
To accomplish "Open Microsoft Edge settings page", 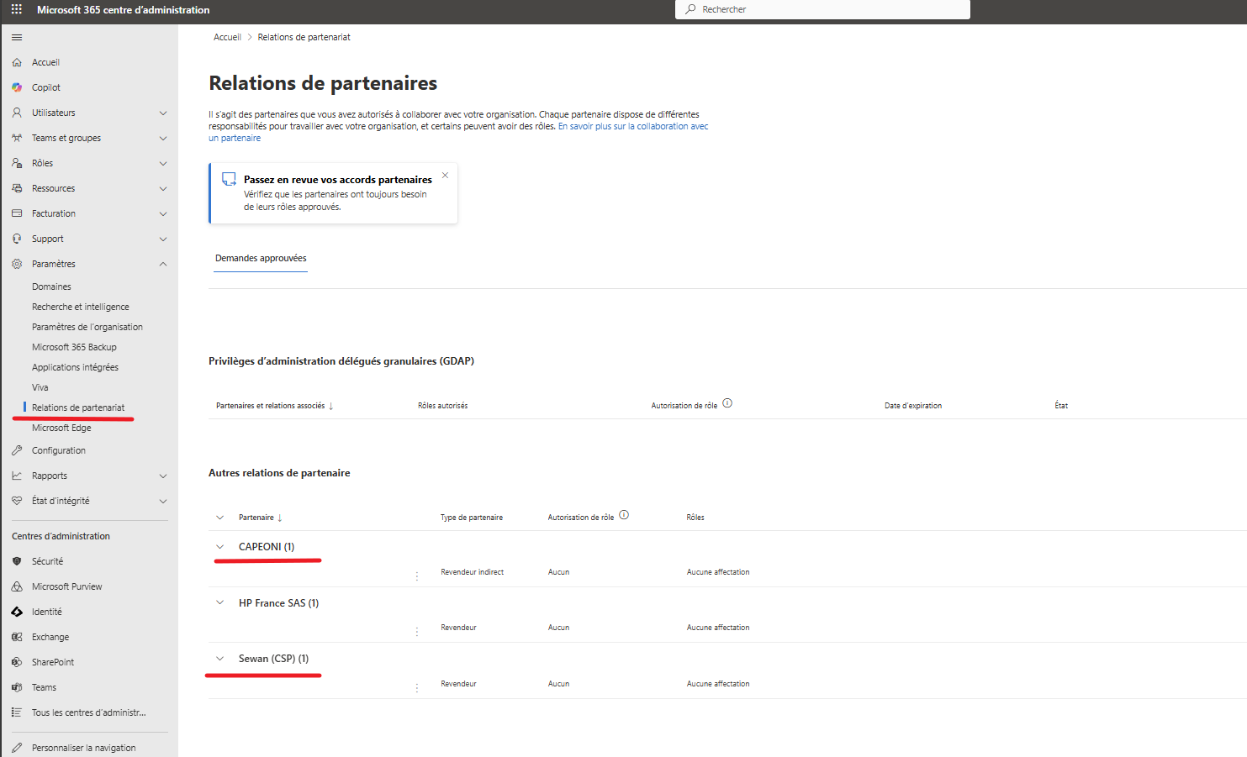I will (61, 428).
